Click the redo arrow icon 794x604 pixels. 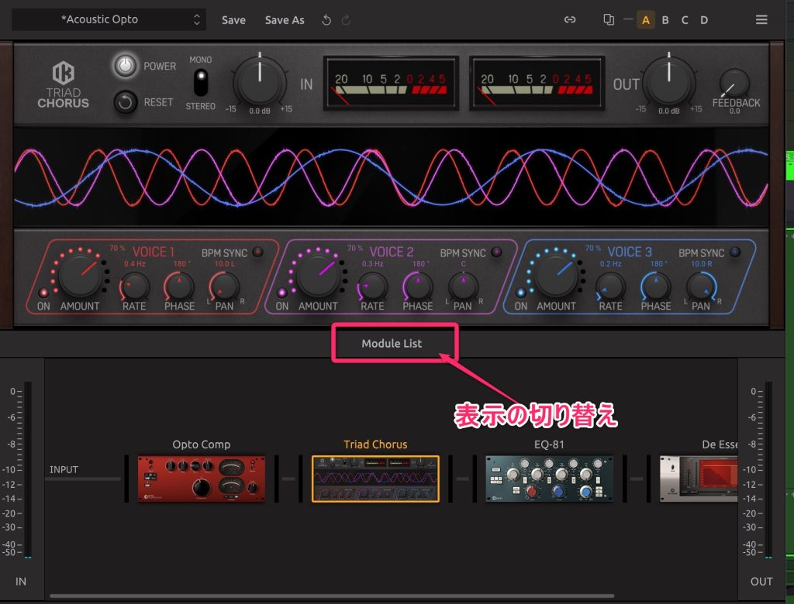346,20
